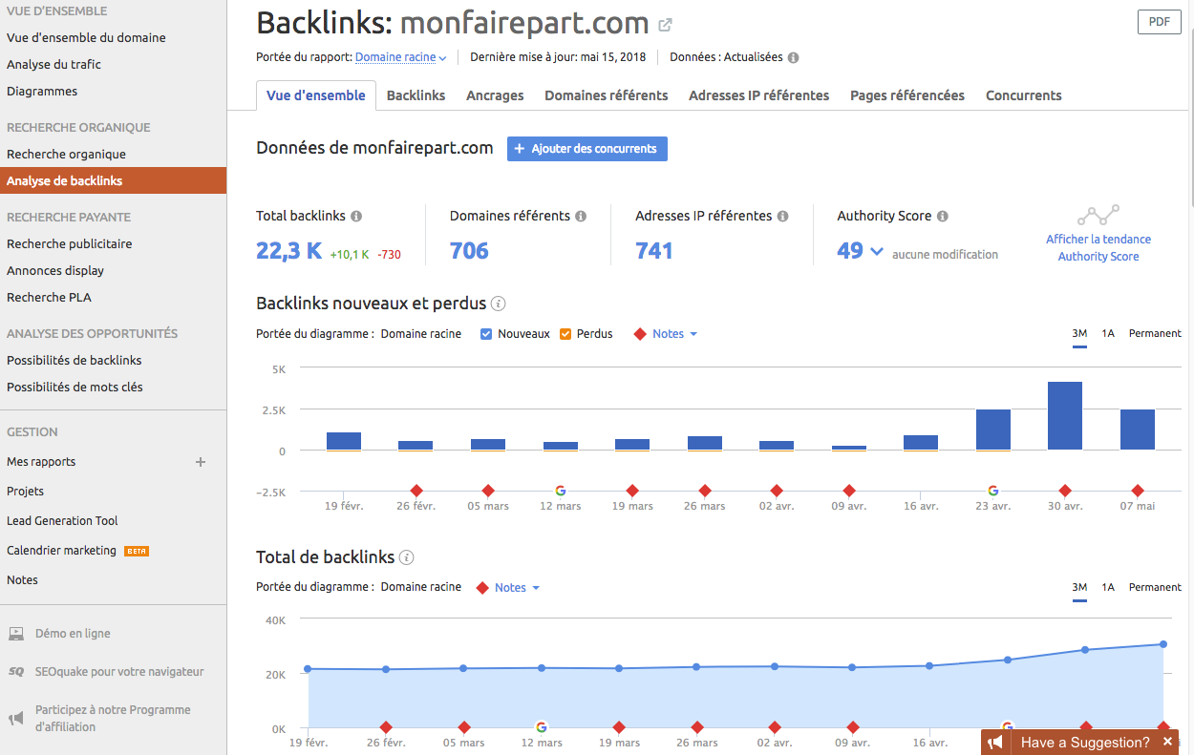
Task: Click the Ajouter des concurrents button
Action: click(x=587, y=149)
